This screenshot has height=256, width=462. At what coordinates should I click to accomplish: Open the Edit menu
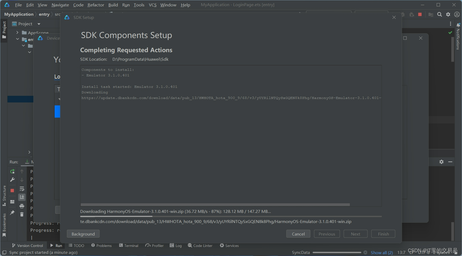coord(30,5)
